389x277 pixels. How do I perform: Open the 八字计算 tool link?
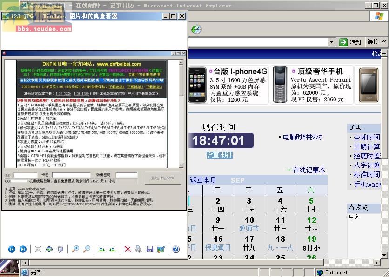367,165
